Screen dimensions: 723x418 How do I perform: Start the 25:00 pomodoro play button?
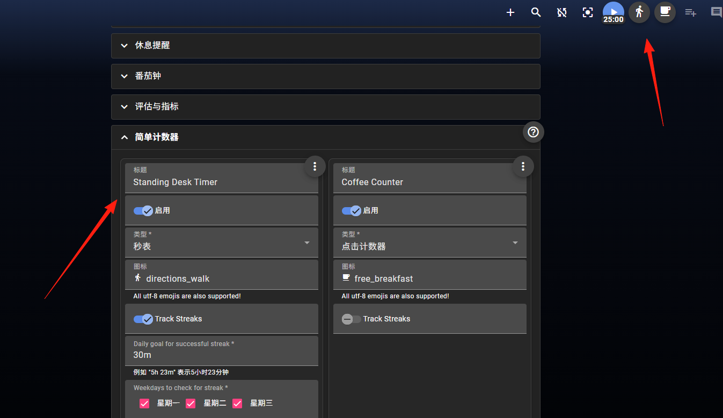tap(614, 12)
